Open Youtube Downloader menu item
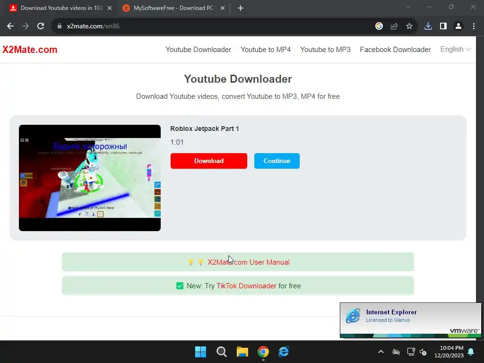 198,50
